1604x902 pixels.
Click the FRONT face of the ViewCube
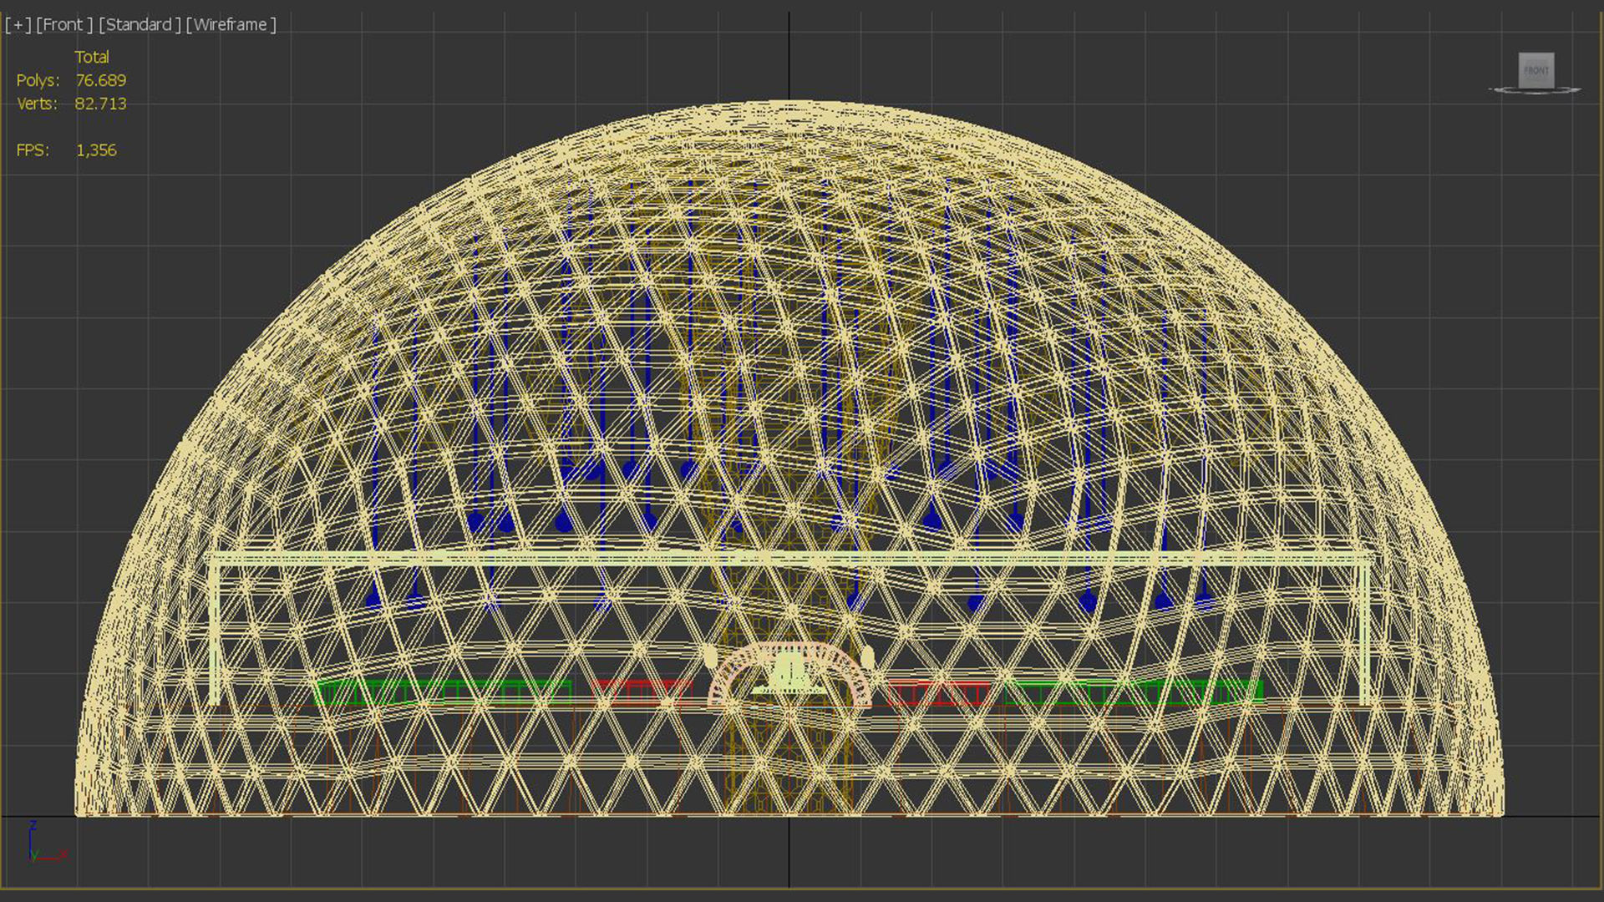[1535, 70]
